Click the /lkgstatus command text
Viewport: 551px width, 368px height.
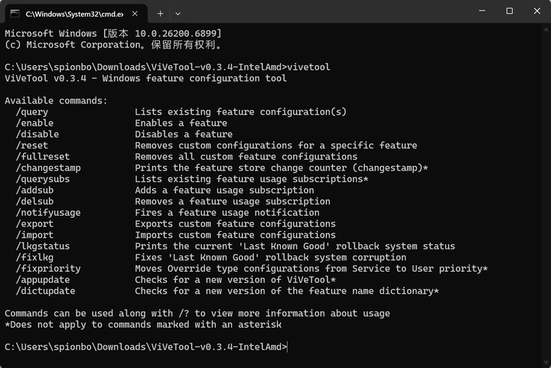click(x=43, y=246)
